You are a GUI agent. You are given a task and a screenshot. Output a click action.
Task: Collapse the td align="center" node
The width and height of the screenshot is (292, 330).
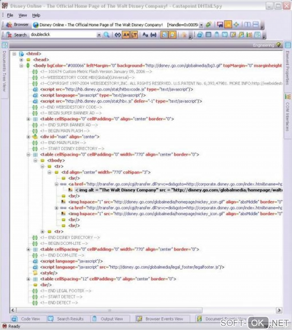(x=49, y=172)
